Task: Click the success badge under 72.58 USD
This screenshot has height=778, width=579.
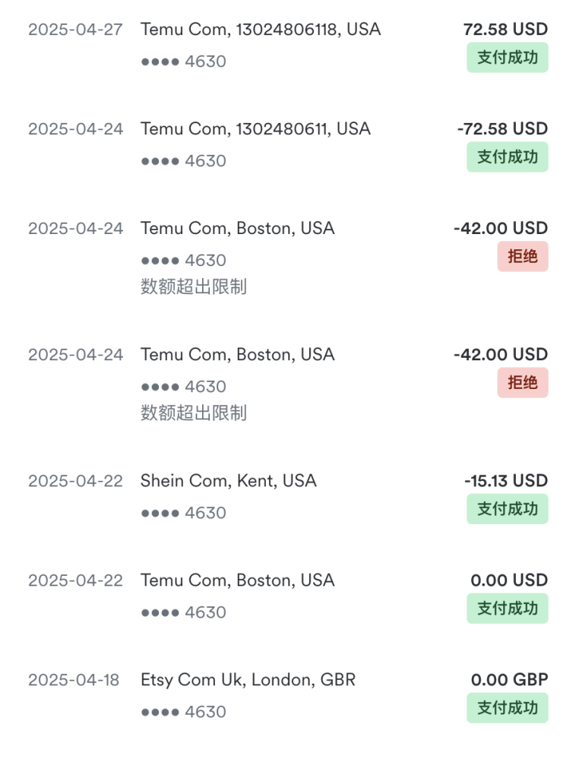Action: (507, 58)
